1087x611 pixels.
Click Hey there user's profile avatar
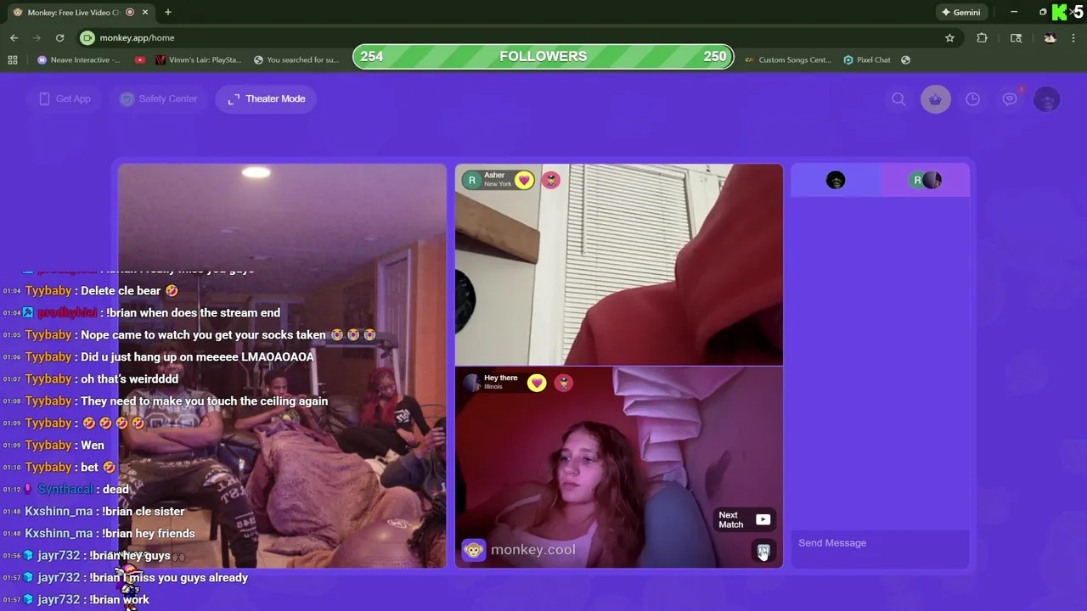[x=471, y=382]
